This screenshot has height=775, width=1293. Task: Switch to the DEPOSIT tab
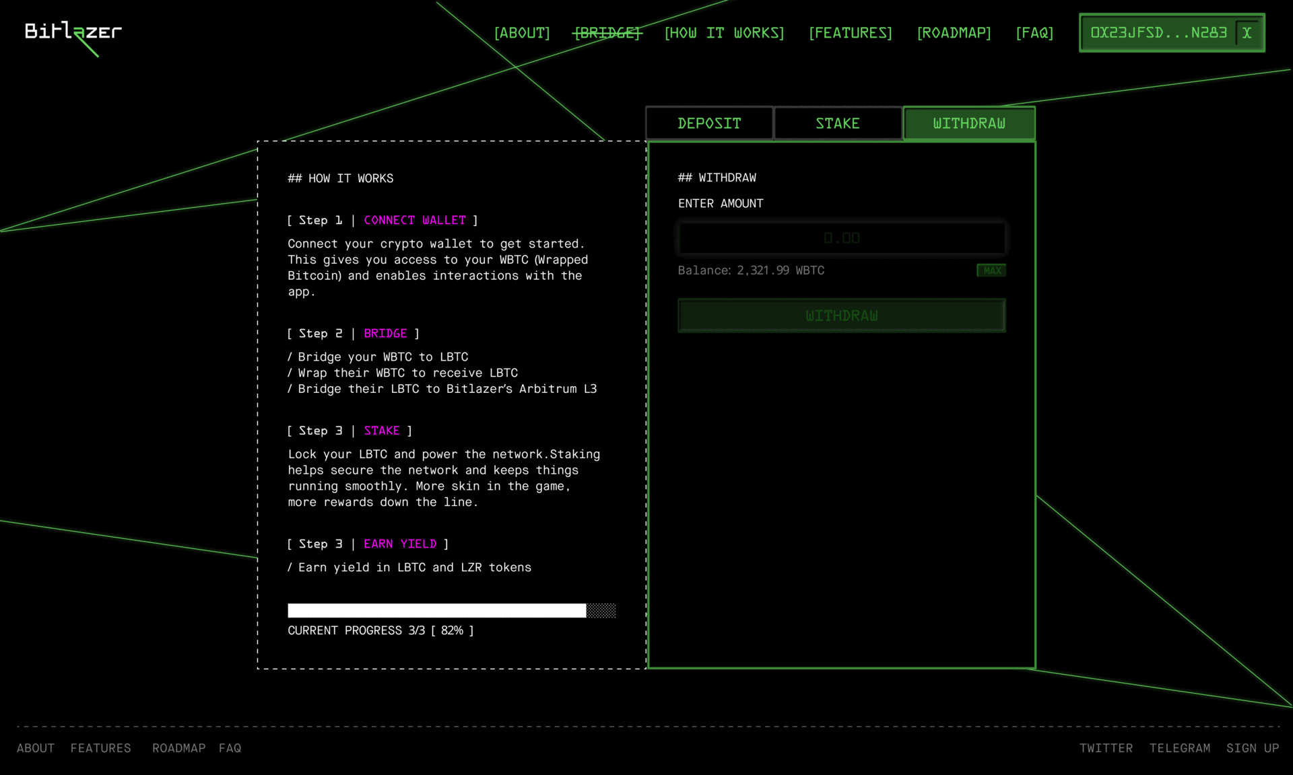click(709, 123)
